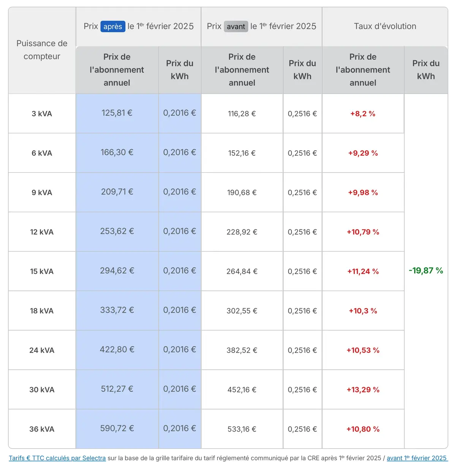Click the '9 kVA' row label
Screen dimensions: 456x468
[x=42, y=192]
